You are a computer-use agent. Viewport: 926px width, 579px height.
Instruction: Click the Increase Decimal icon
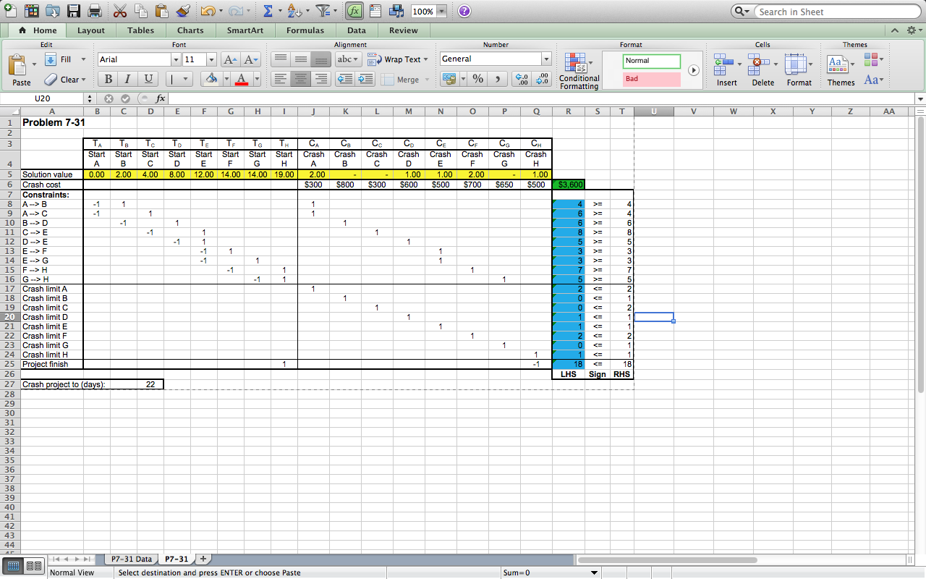tap(520, 79)
